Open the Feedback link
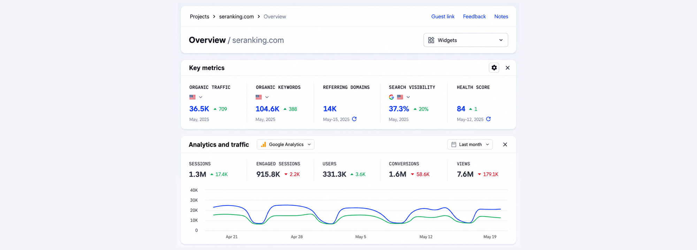 pyautogui.click(x=474, y=17)
